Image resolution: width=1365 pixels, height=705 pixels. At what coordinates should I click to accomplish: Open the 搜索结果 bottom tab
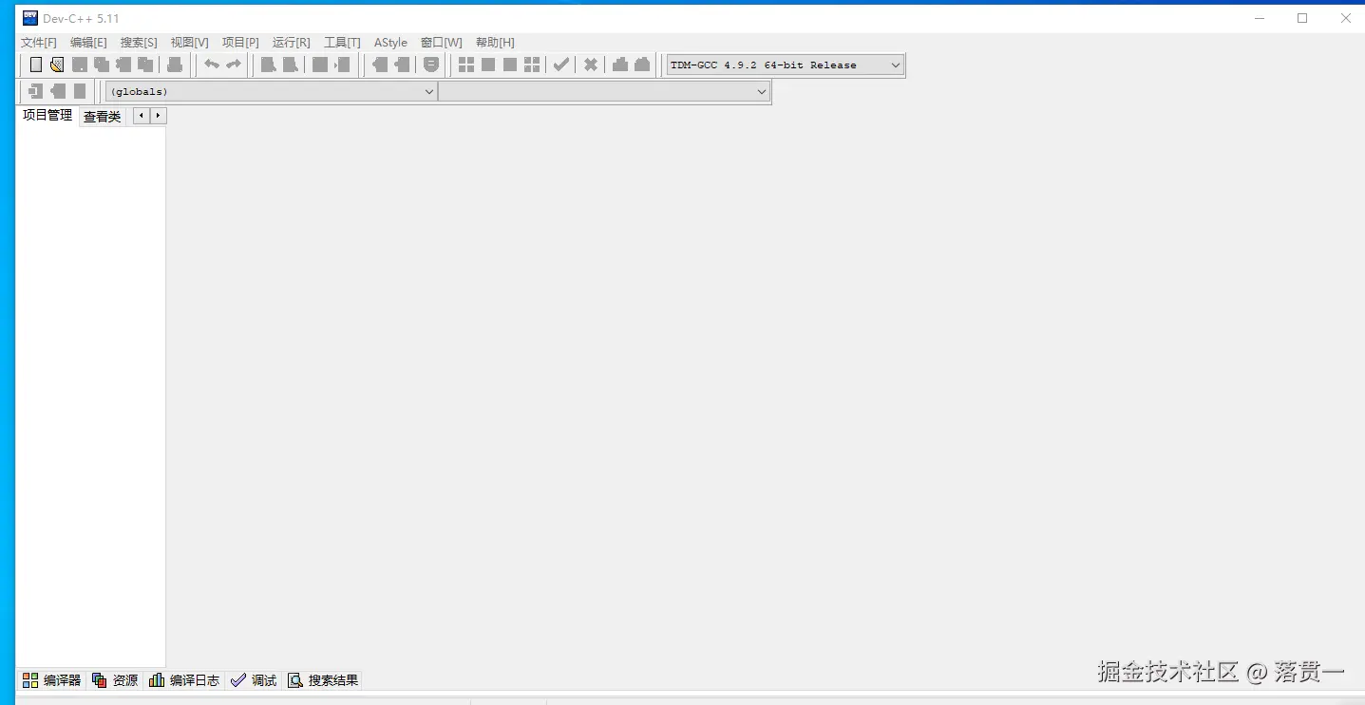[x=323, y=680]
